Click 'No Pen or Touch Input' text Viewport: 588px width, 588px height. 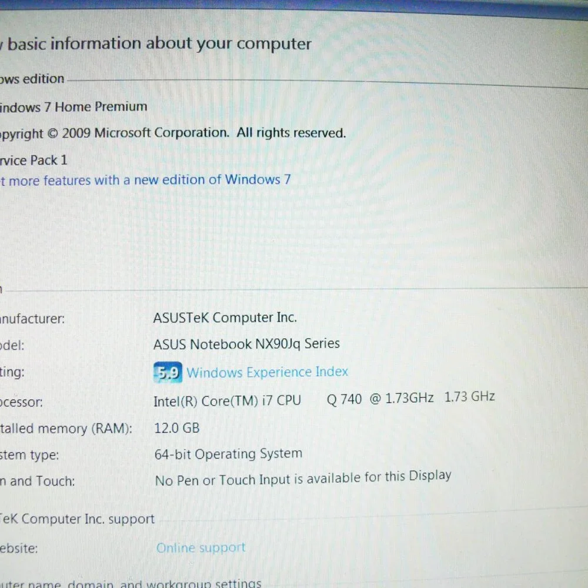click(x=223, y=480)
